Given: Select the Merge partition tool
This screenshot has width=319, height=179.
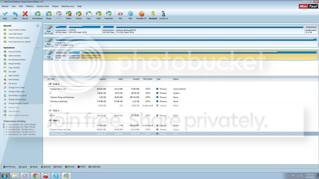Looking at the screenshot, I should pyautogui.click(x=49, y=15).
